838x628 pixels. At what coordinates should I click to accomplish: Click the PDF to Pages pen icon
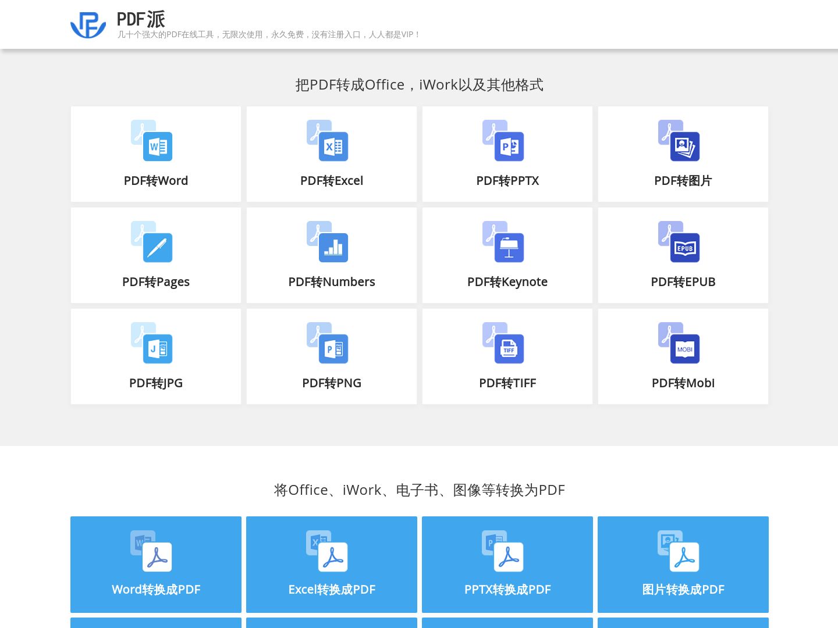(x=152, y=241)
